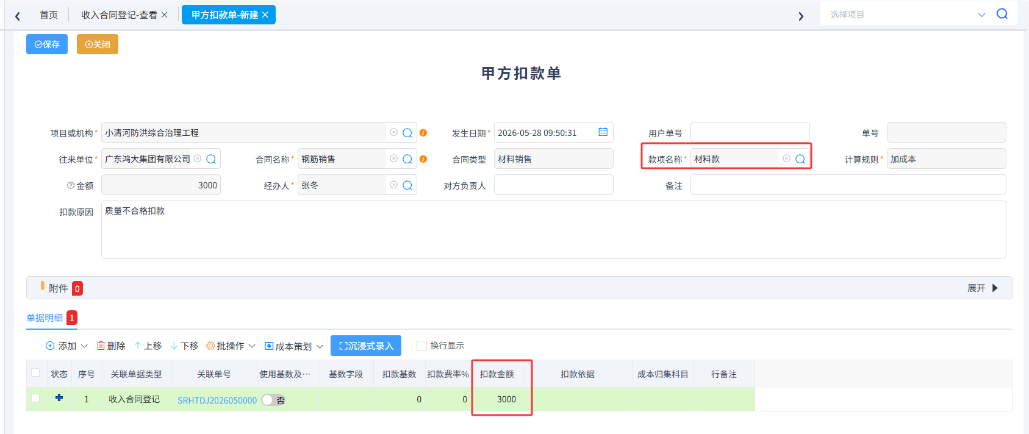Click the 备注 input field
This screenshot has height=434, width=1029.
[848, 185]
